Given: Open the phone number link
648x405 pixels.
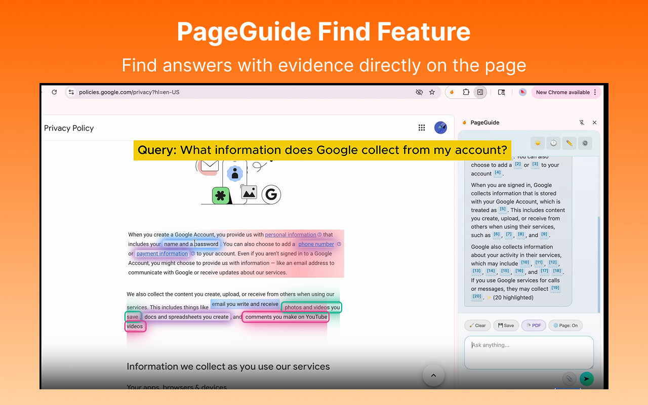Looking at the screenshot, I should tap(316, 244).
